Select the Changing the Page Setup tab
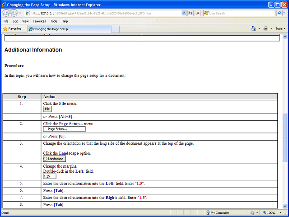Image resolution: width=289 pixels, height=217 pixels. (x=69, y=29)
